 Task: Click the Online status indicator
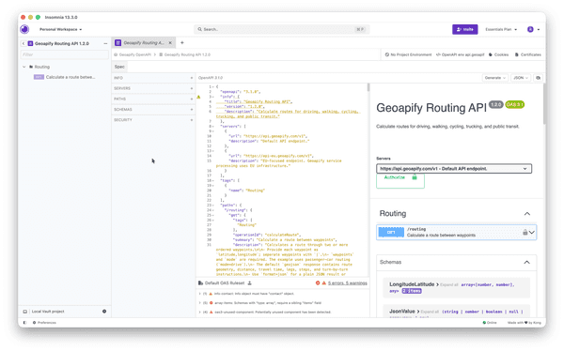(490, 323)
